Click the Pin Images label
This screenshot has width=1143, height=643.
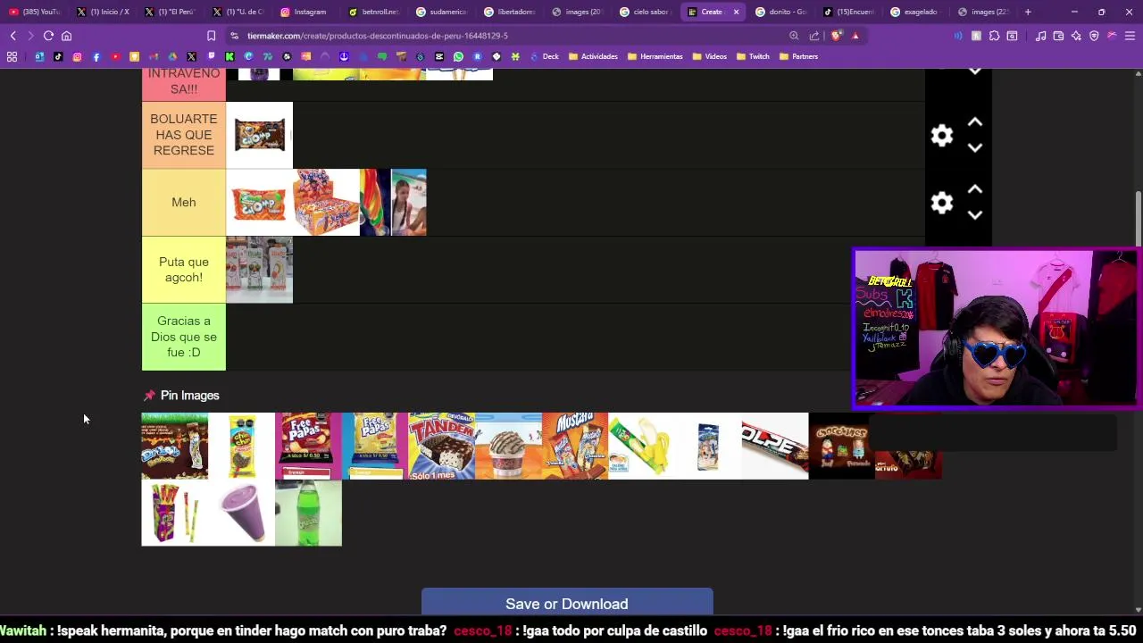(189, 396)
